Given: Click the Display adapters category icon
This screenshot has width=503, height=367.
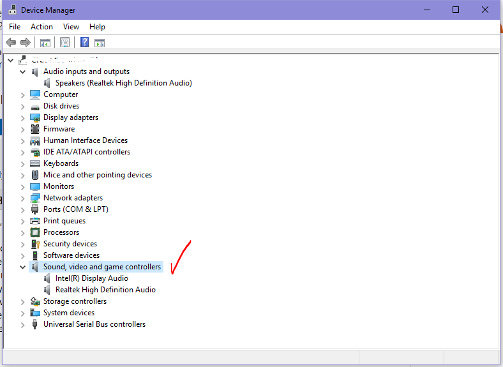Looking at the screenshot, I should 35,117.
